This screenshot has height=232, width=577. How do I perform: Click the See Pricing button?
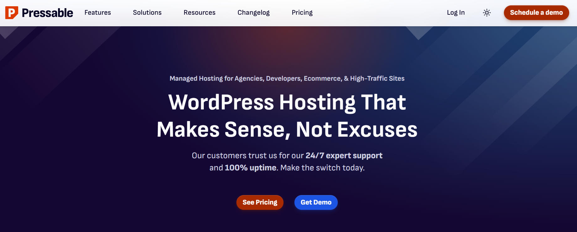pos(260,202)
